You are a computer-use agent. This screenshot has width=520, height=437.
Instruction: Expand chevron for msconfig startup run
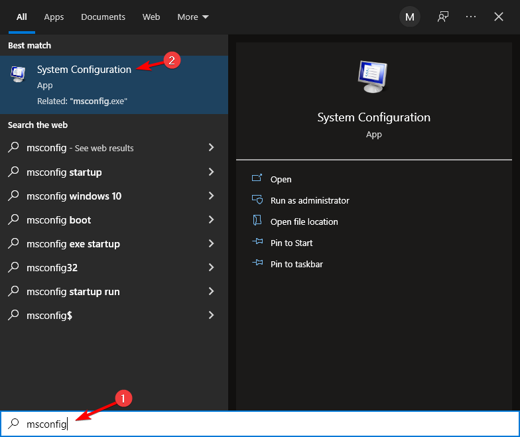(x=211, y=291)
